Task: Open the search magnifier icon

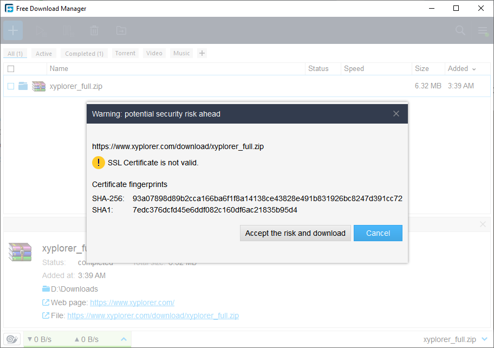Action: (x=460, y=31)
